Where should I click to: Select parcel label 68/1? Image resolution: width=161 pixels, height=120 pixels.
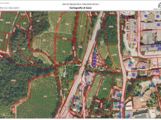(65, 89)
